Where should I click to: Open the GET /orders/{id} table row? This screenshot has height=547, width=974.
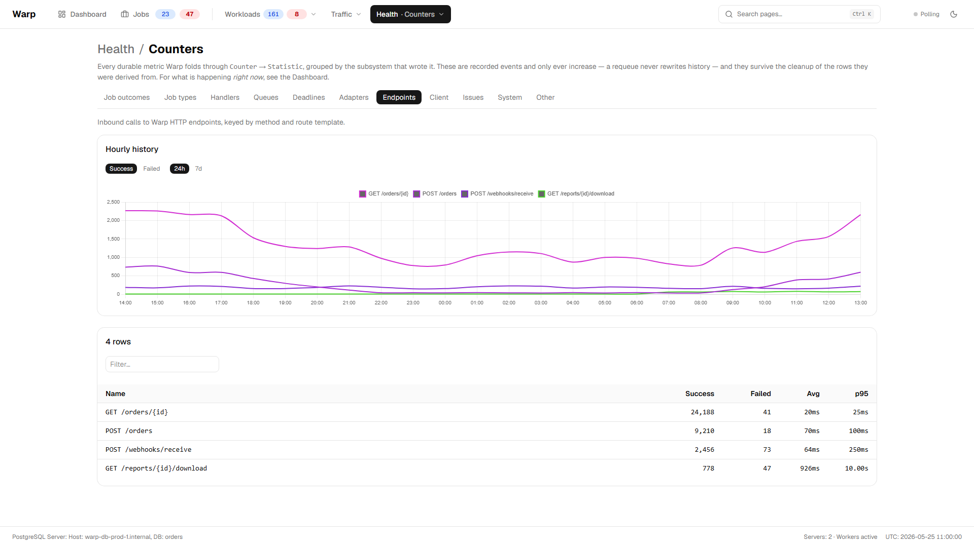point(487,412)
